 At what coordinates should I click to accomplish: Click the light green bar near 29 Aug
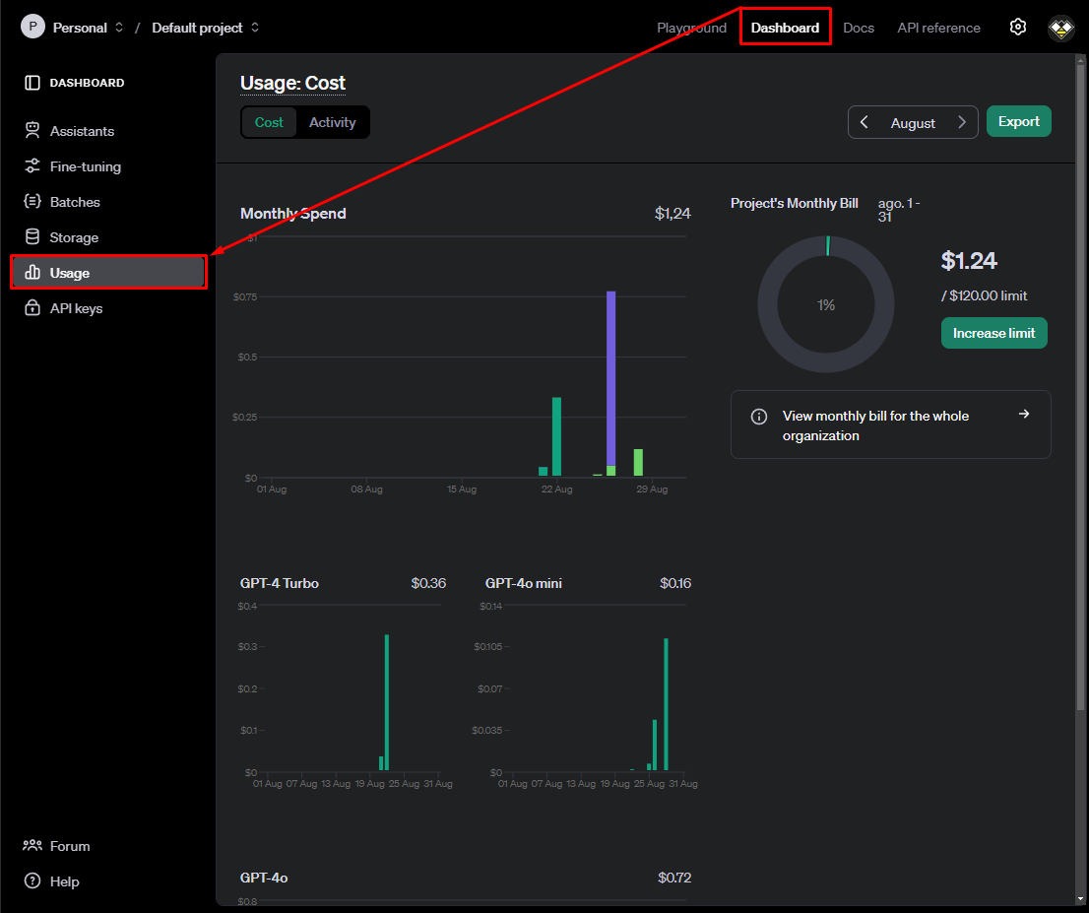[638, 463]
